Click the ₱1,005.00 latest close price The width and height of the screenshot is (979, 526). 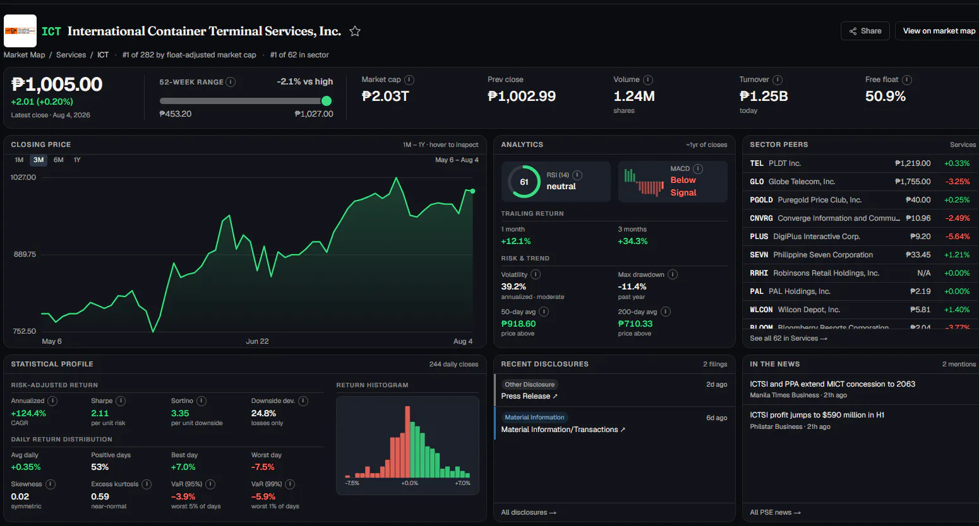tap(57, 85)
